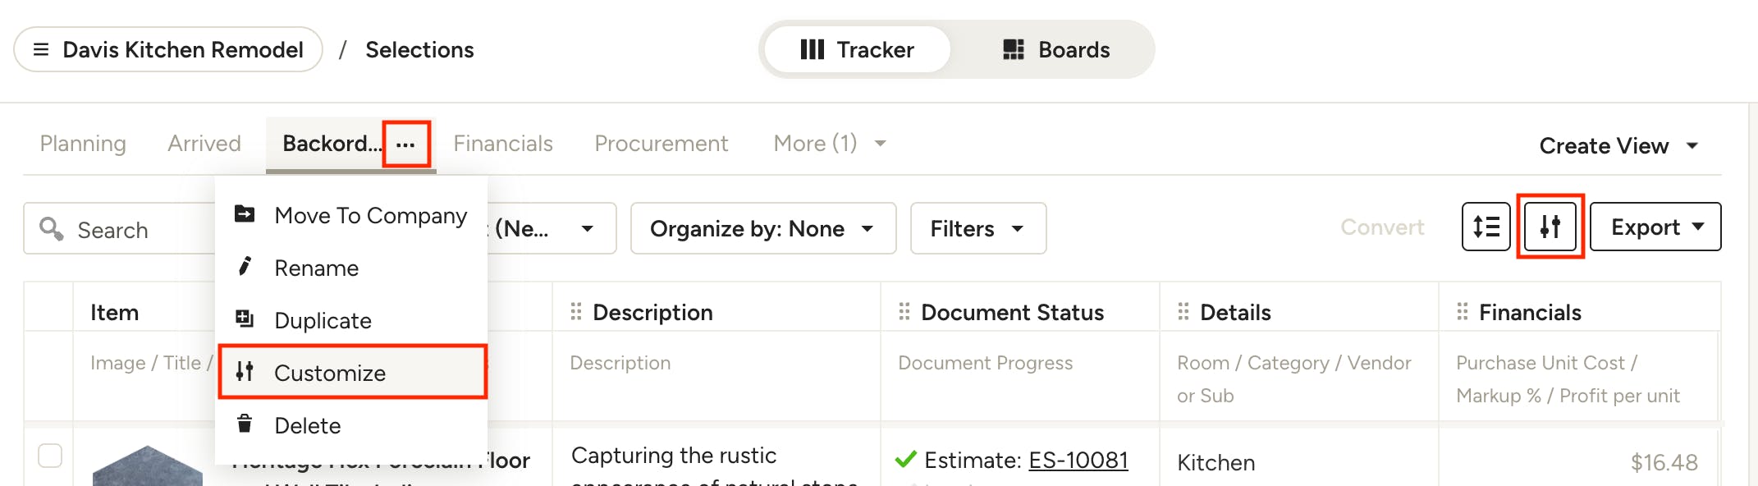Select Rename in the tab menu
This screenshot has height=486, width=1758.
[x=317, y=268]
